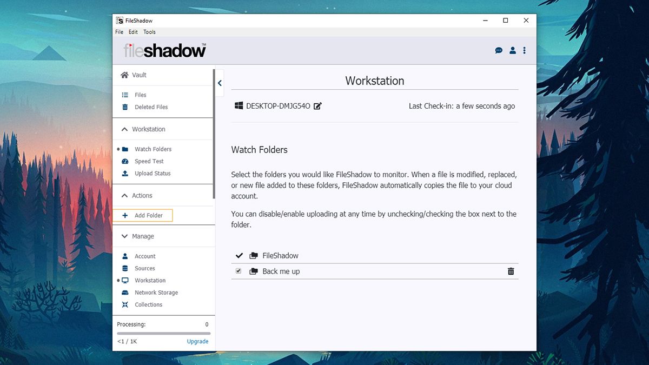Collapse the Actions section

(137, 195)
